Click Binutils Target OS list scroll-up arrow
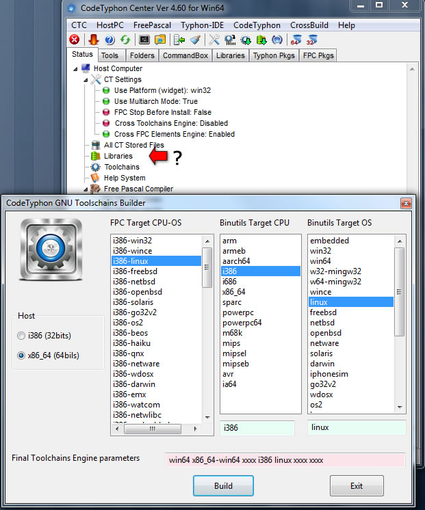The height and width of the screenshot is (510, 425). point(400,241)
